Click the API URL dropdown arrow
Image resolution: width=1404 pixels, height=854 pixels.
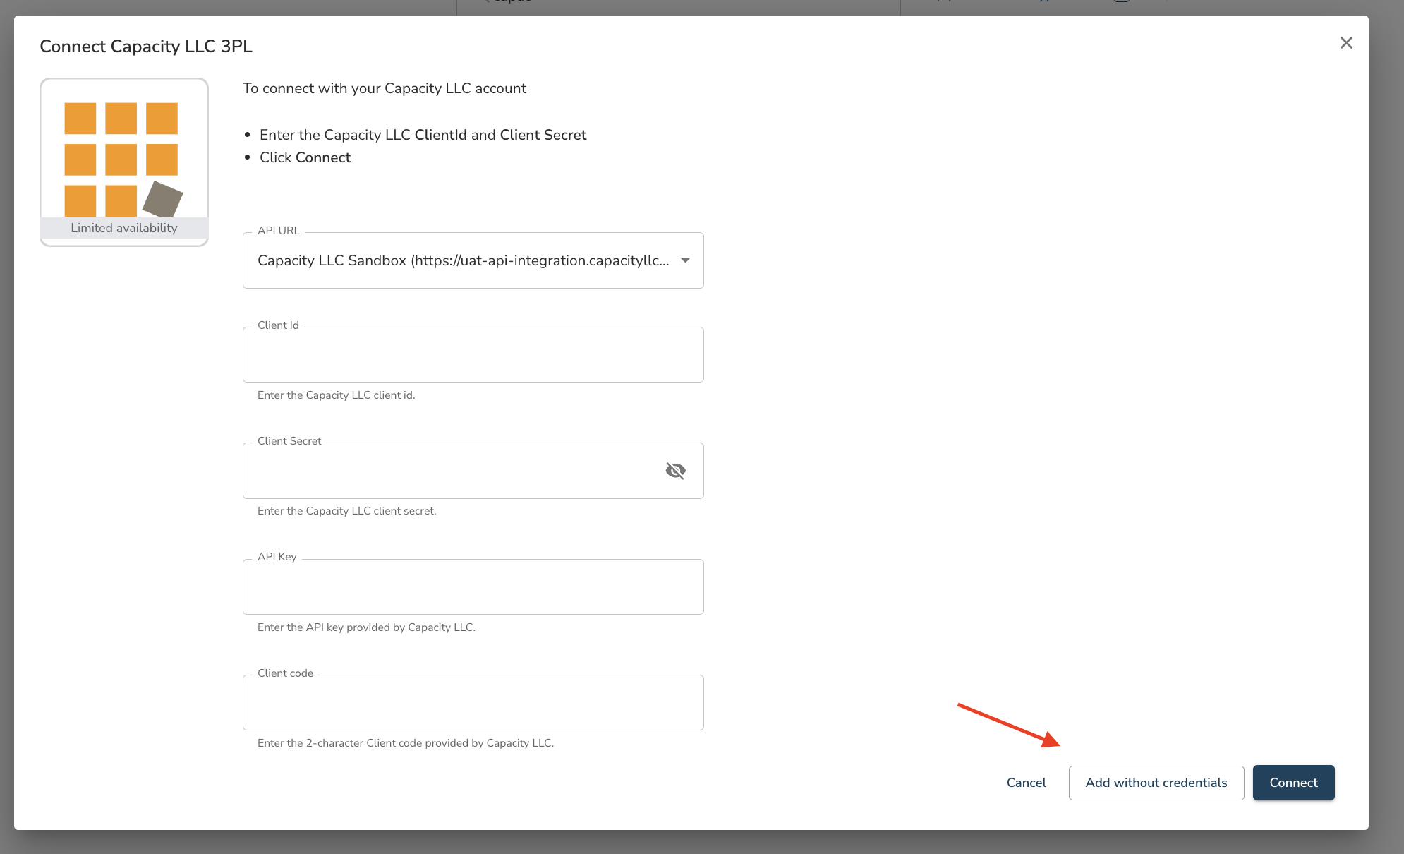(685, 260)
